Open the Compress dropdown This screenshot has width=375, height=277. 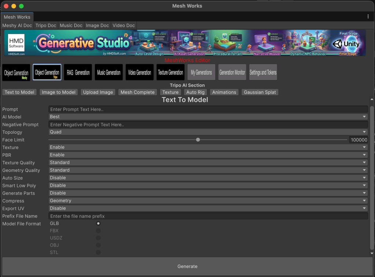click(x=208, y=201)
